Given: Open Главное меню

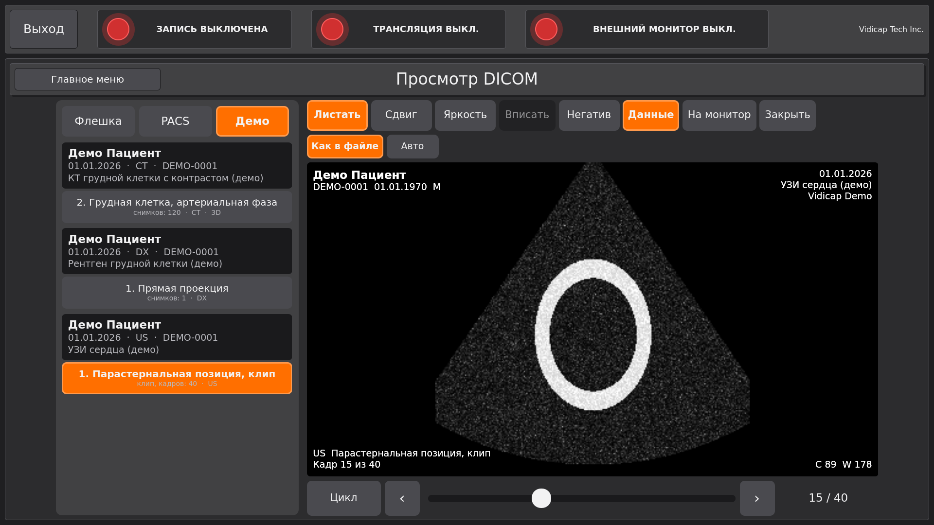Looking at the screenshot, I should (x=88, y=79).
